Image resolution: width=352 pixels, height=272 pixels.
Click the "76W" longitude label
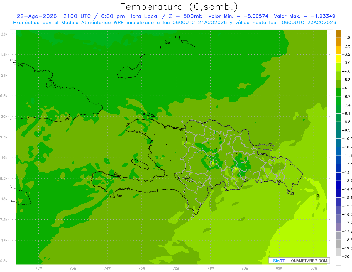(38, 268)
